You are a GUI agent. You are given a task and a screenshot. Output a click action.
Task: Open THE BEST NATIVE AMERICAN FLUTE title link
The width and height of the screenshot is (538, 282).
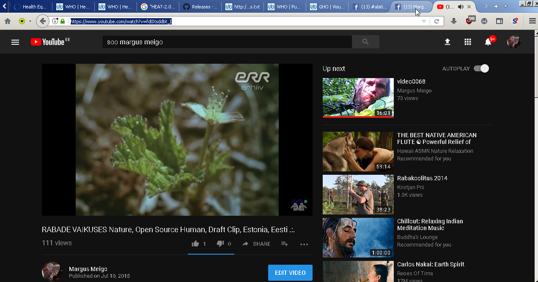pos(436,138)
